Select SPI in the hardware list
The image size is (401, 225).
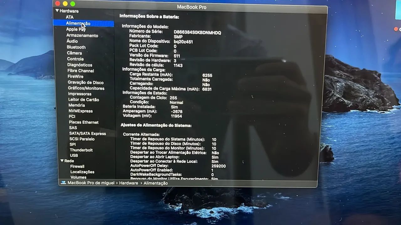pyautogui.click(x=73, y=144)
